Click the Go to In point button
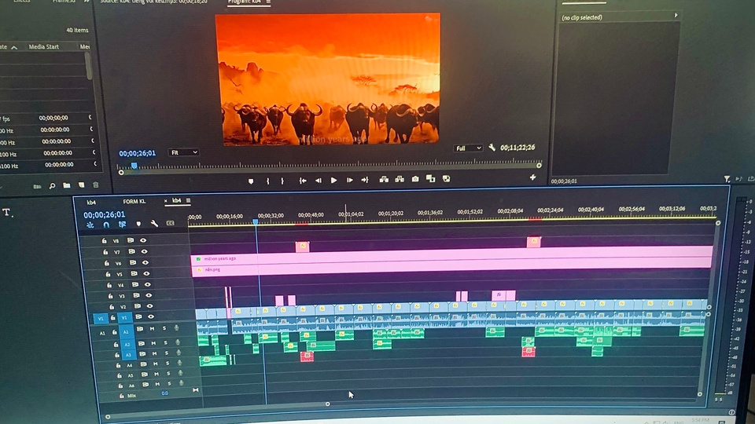Image resolution: width=755 pixels, height=424 pixels. pyautogui.click(x=302, y=181)
